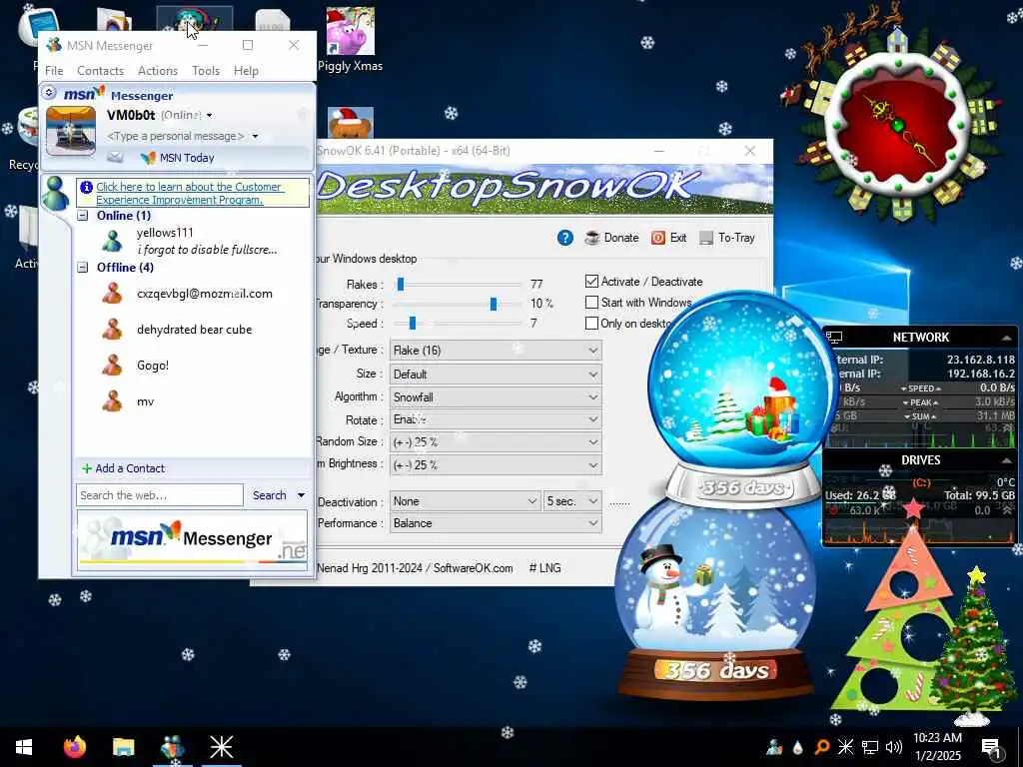Collapse the NETWORK gadget section arrow
Viewport: 1023px width, 767px height.
[1007, 338]
